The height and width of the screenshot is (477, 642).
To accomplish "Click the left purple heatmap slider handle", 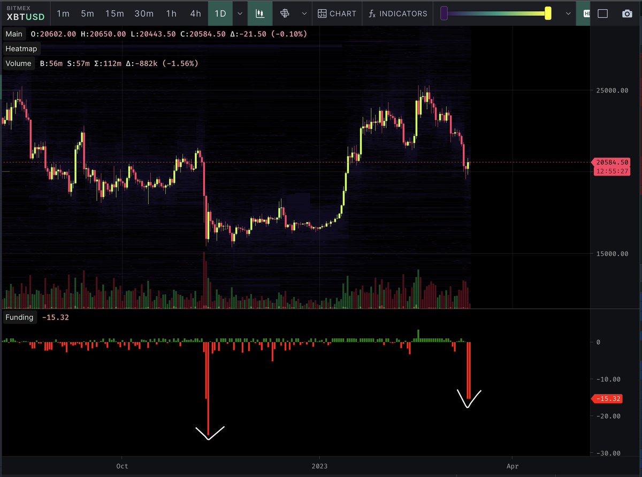I will [x=444, y=13].
